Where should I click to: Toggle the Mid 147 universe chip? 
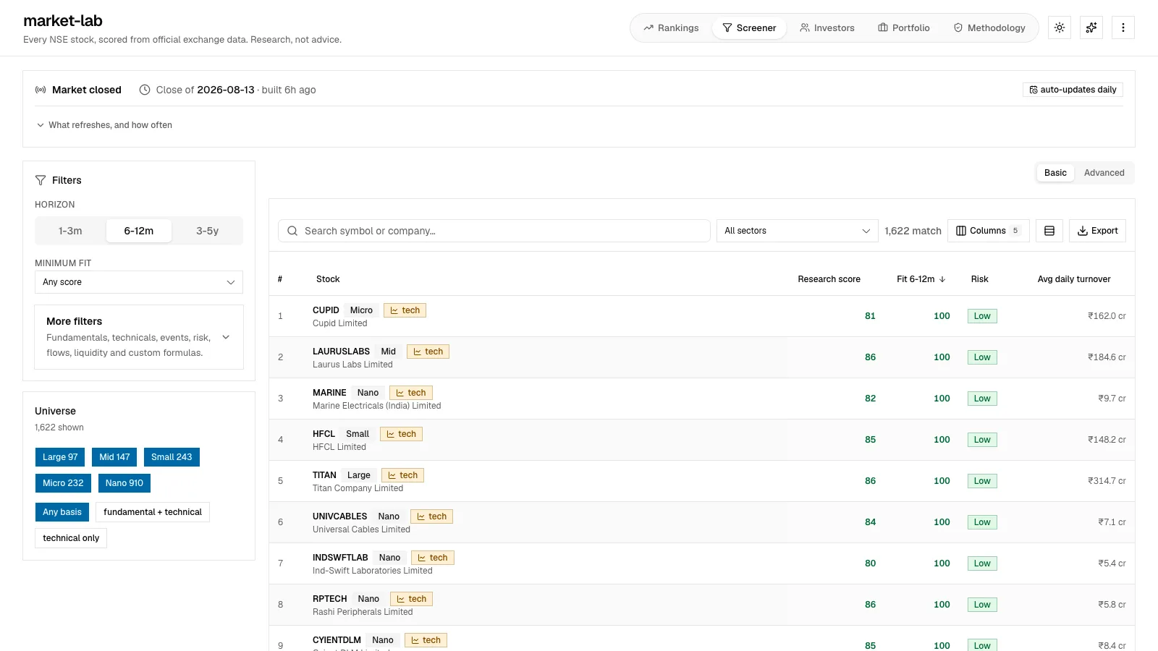click(x=114, y=457)
